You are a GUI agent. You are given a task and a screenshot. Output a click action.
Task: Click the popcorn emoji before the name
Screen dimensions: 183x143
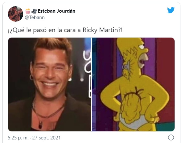click(x=28, y=11)
